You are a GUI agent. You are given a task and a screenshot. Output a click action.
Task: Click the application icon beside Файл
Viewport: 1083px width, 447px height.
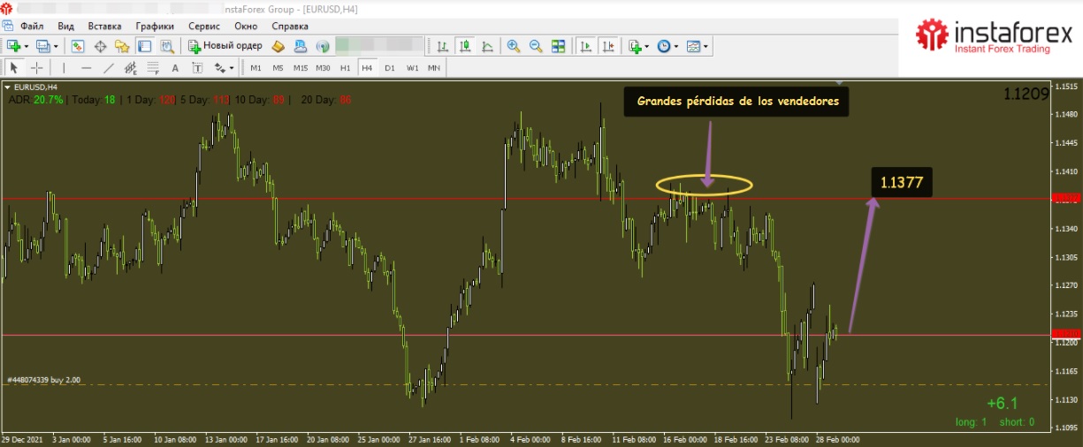point(8,27)
